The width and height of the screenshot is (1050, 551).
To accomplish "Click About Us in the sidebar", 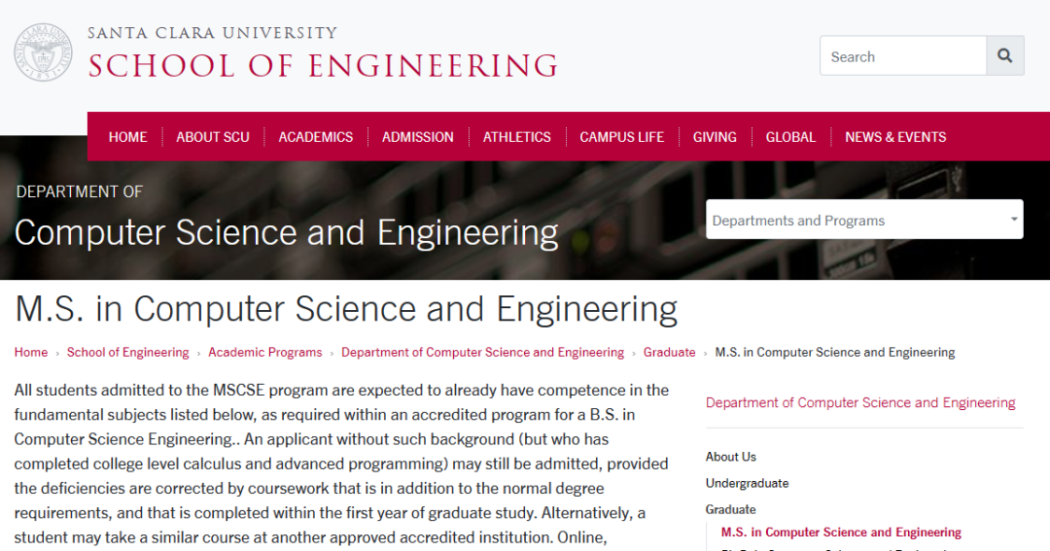I will click(731, 457).
